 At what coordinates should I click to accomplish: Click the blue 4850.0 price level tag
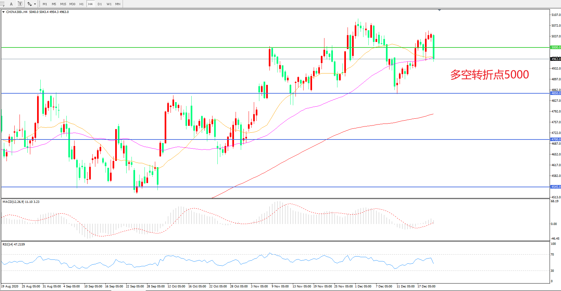(555, 93)
